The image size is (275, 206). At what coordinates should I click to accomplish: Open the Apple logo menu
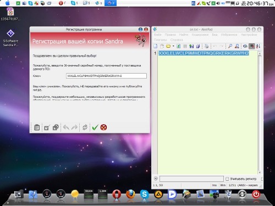pos(8,3)
